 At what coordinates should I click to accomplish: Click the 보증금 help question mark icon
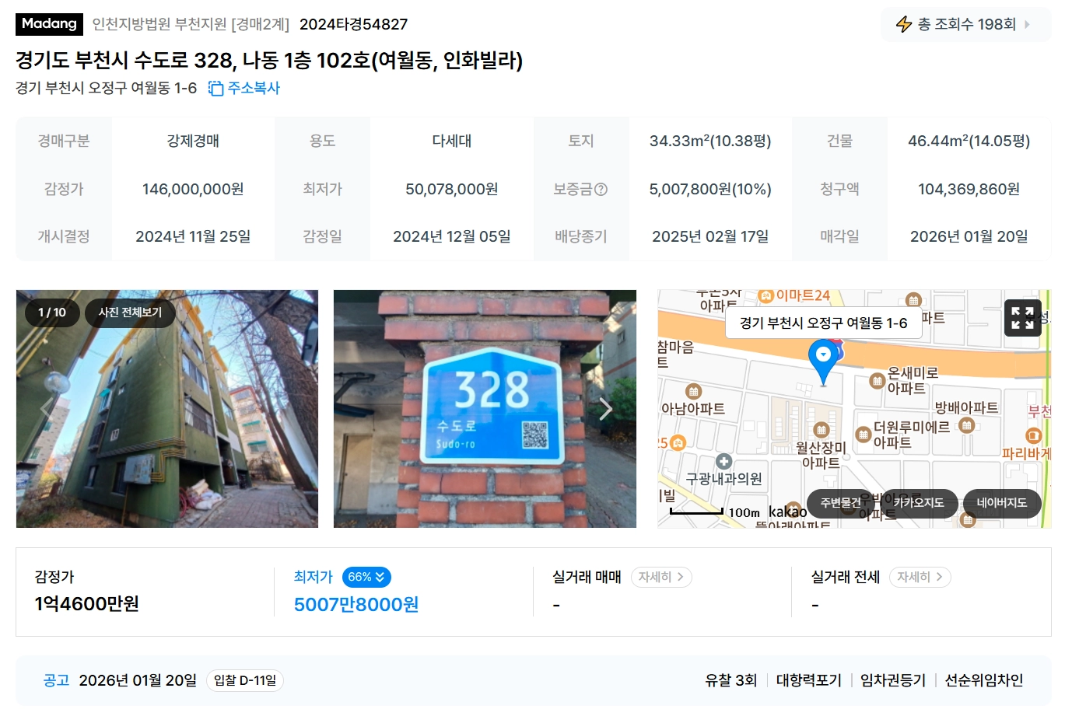click(601, 189)
